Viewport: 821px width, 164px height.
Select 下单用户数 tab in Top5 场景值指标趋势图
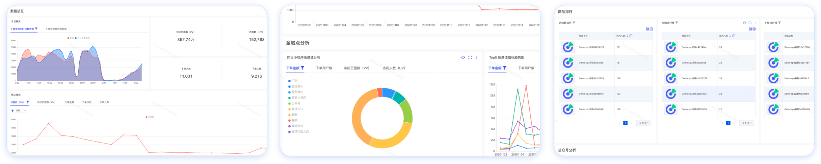[x=526, y=68]
